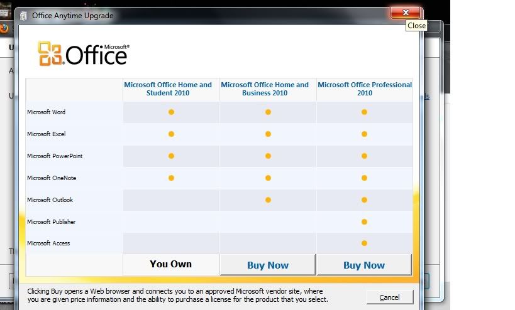Click the Microsoft Office logo
Screen dimensions: 515x310
[x=84, y=53]
